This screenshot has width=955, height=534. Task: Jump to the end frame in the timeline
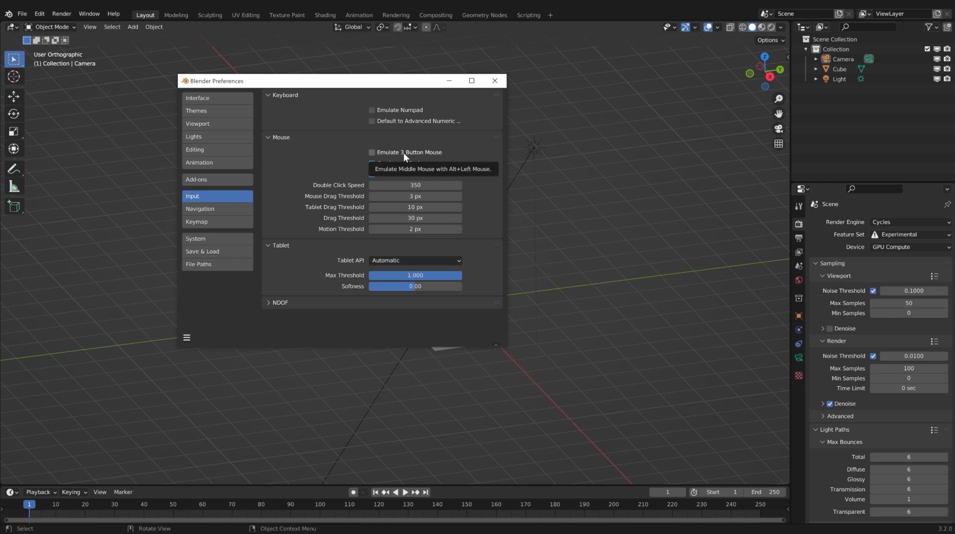(x=426, y=492)
